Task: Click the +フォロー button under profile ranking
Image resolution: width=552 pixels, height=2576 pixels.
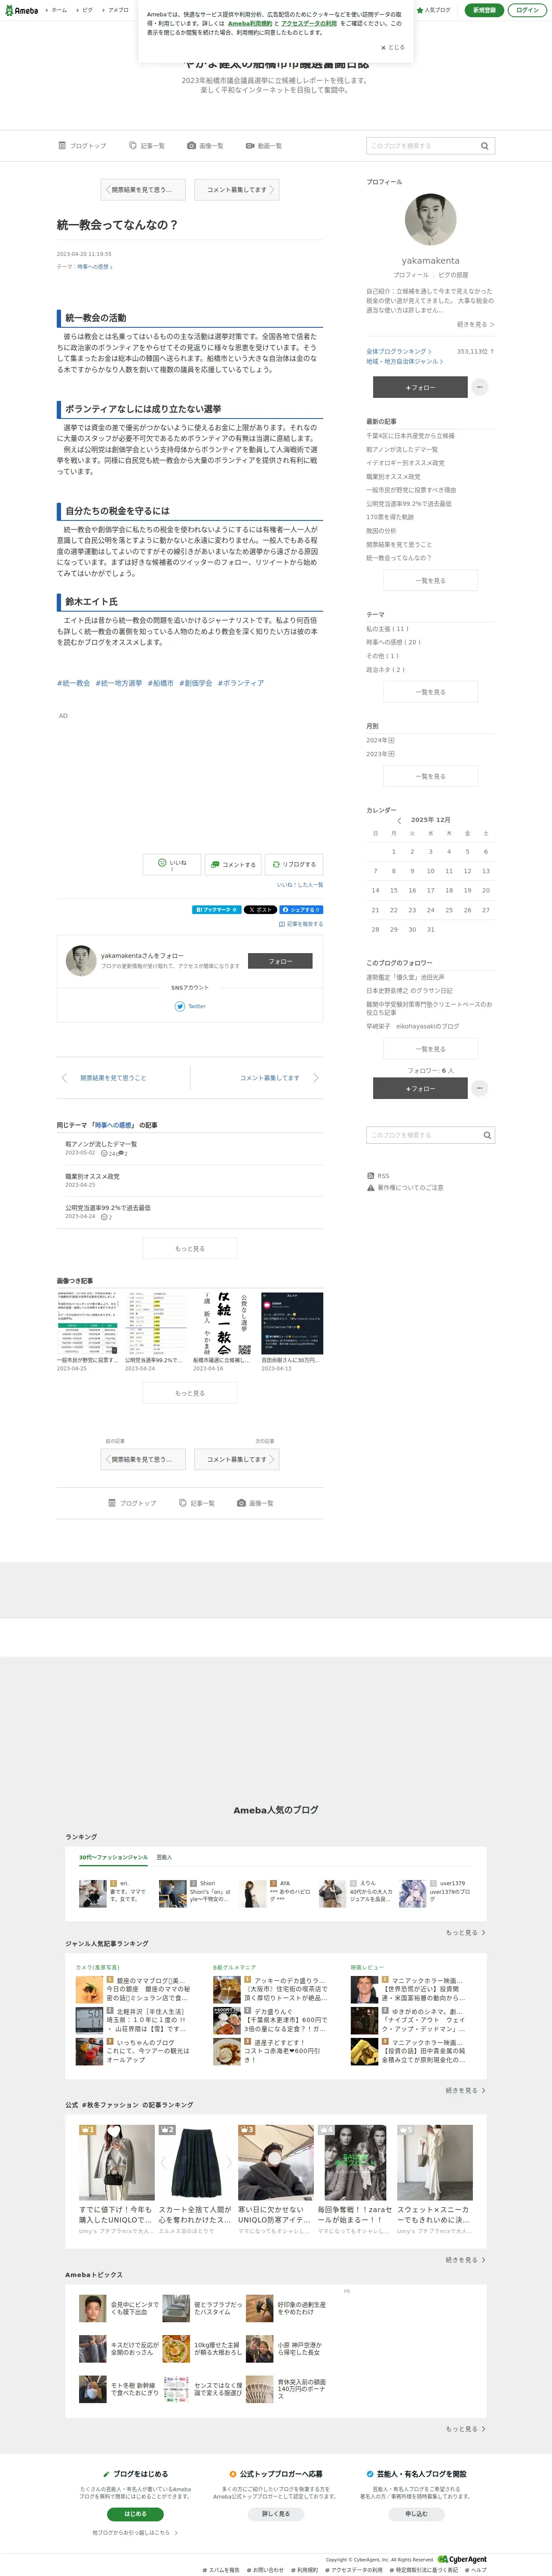Action: pos(420,387)
